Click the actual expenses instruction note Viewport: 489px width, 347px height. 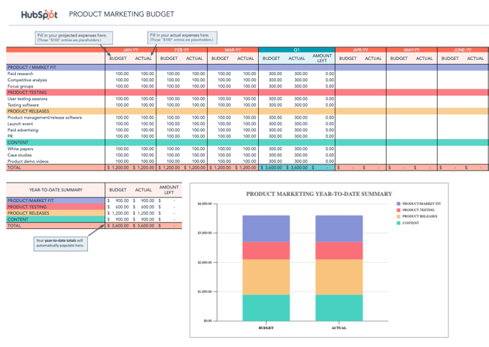click(x=182, y=37)
